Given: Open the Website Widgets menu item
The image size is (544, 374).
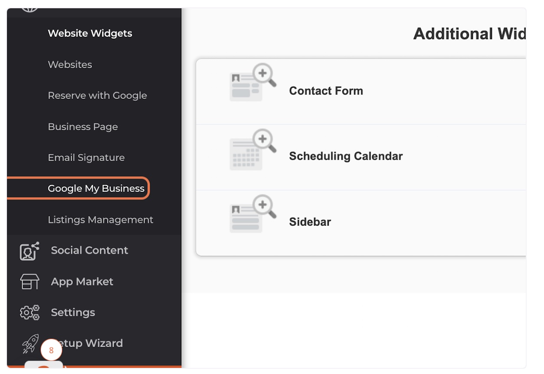Looking at the screenshot, I should point(90,33).
